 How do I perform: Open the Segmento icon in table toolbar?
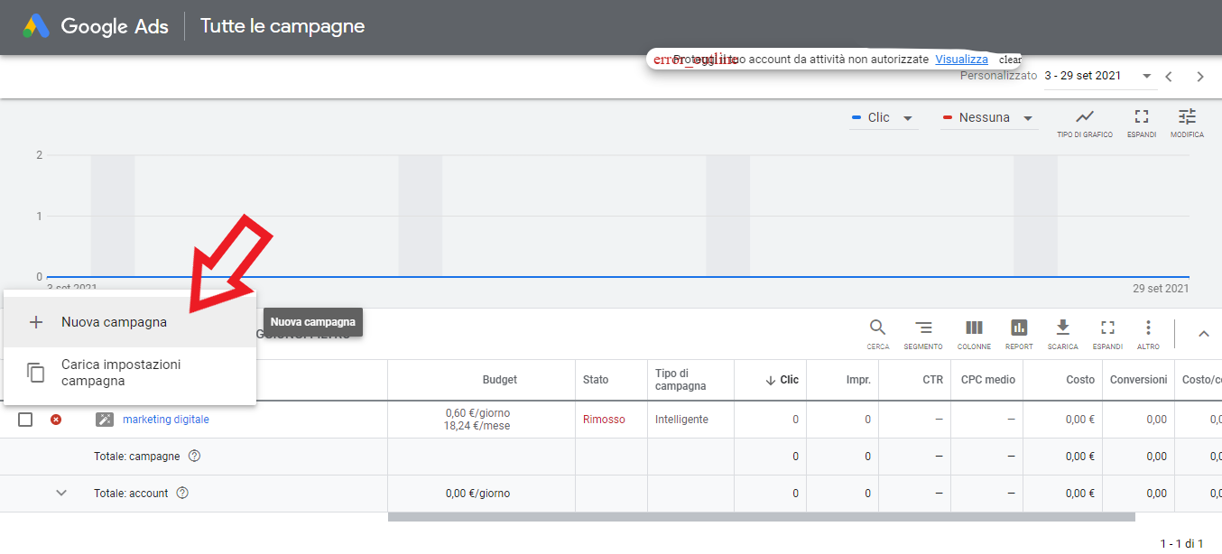pos(923,328)
